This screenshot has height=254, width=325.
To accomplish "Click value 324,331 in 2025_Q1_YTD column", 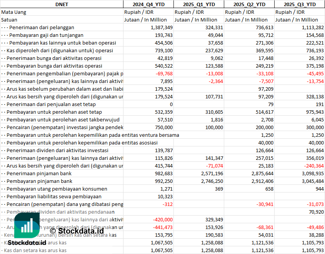I will (214, 28).
